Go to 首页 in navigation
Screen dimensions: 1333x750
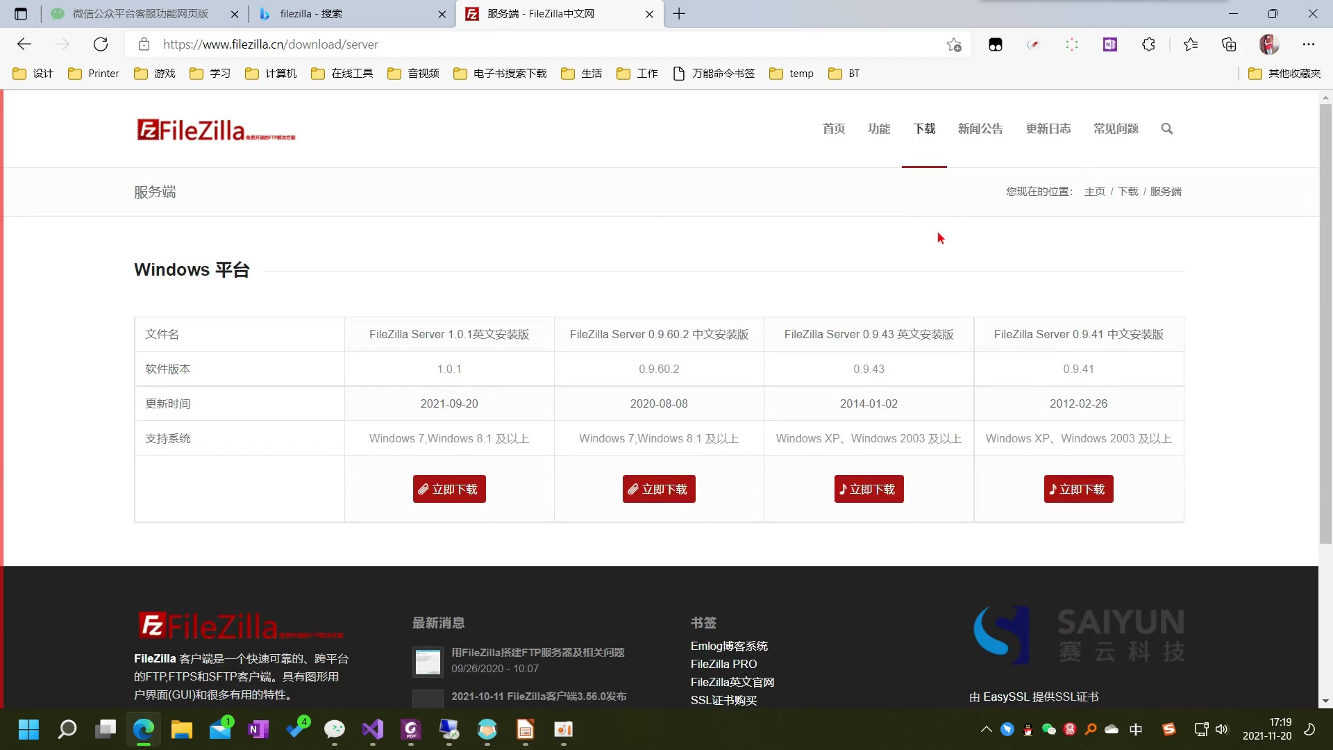834,128
